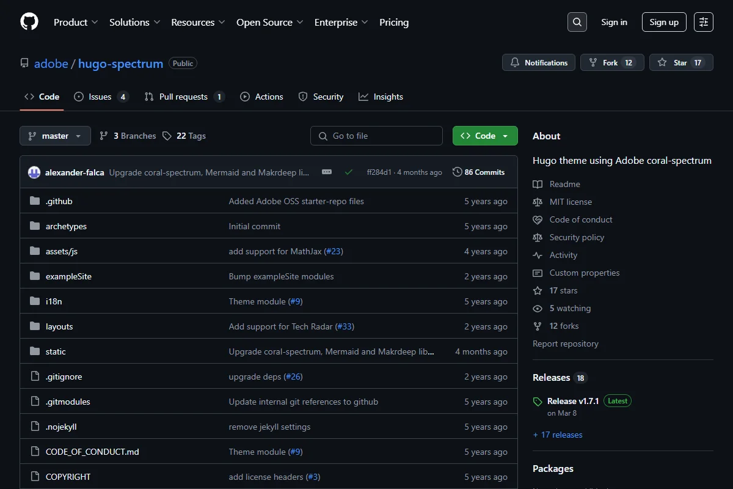Open the 86 Commits history link

(x=479, y=172)
